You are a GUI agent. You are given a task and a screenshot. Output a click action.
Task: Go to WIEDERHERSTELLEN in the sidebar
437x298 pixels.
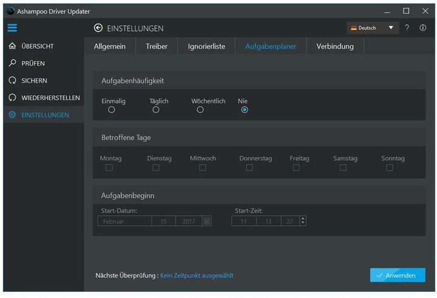[44, 98]
